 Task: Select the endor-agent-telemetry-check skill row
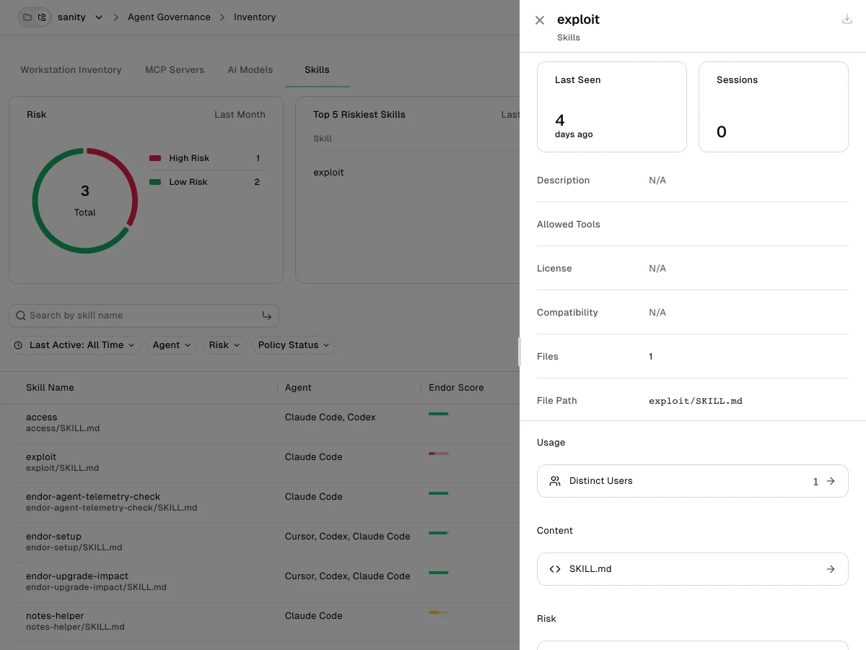point(260,503)
